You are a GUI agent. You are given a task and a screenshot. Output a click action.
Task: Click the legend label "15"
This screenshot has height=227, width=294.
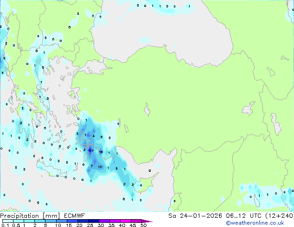(x=69, y=225)
